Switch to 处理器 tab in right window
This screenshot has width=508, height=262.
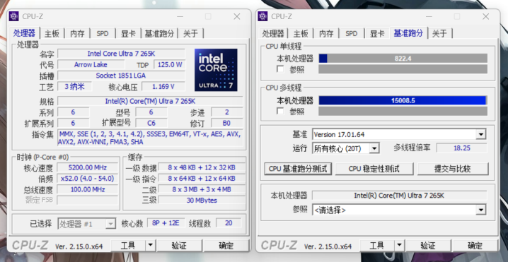[273, 33]
